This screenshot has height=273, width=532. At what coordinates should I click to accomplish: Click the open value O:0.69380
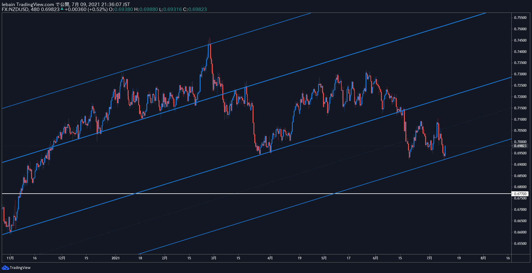point(121,9)
